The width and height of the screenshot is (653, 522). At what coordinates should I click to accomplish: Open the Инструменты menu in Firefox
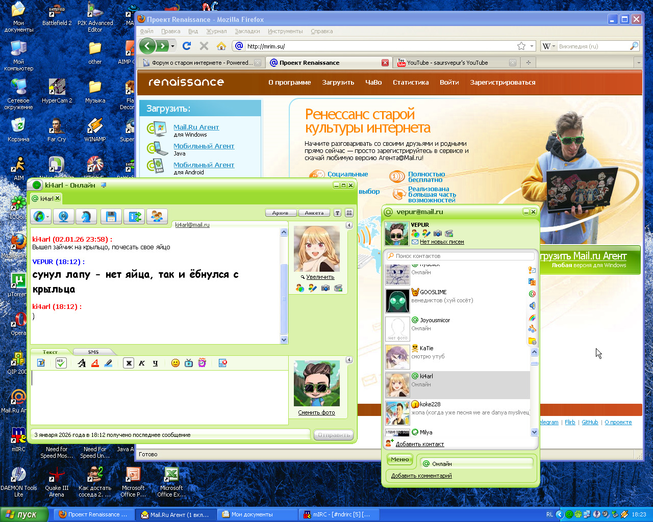pyautogui.click(x=285, y=31)
